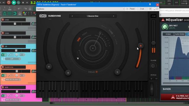This screenshot has height=106, width=189.
Task: Toggle item grouping green toolbar icon
Action: (x=5, y=14)
